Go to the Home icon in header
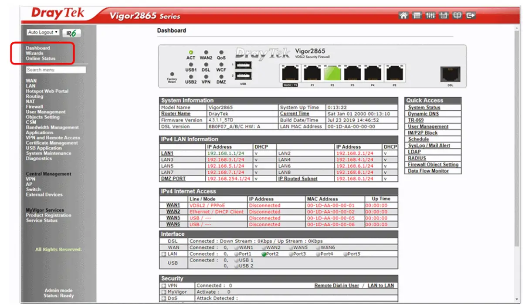532x305 pixels. click(x=403, y=16)
